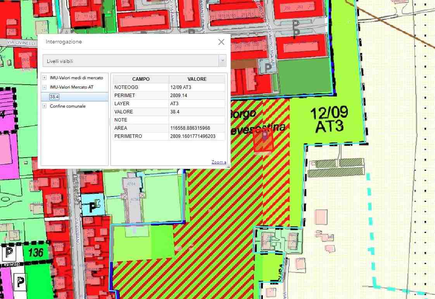The image size is (435, 299).
Task: Select the 38.4 result item
Action: point(54,97)
